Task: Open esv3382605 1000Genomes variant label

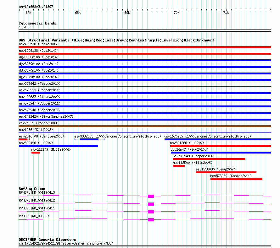Action: (118, 136)
